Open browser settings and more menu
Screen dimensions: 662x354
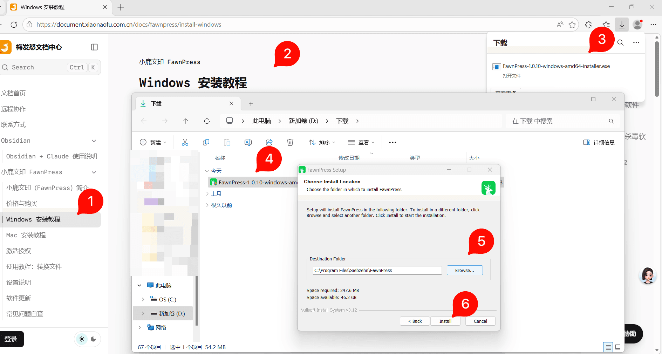(653, 25)
